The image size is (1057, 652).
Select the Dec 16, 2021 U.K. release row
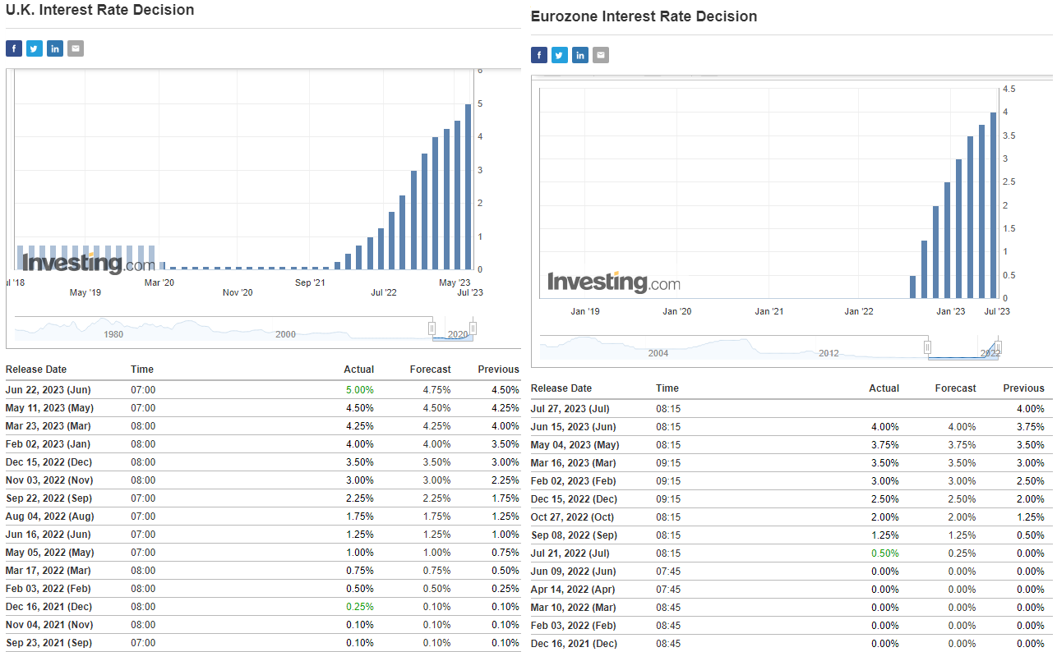point(263,607)
